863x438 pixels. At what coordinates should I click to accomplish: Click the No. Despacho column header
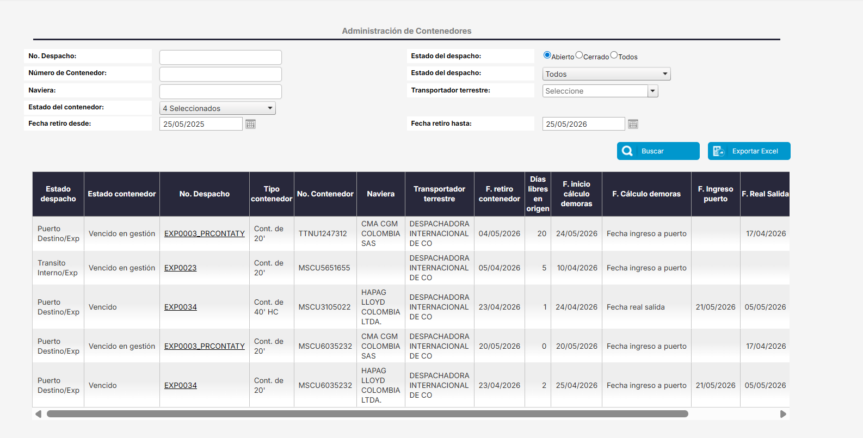pyautogui.click(x=205, y=194)
